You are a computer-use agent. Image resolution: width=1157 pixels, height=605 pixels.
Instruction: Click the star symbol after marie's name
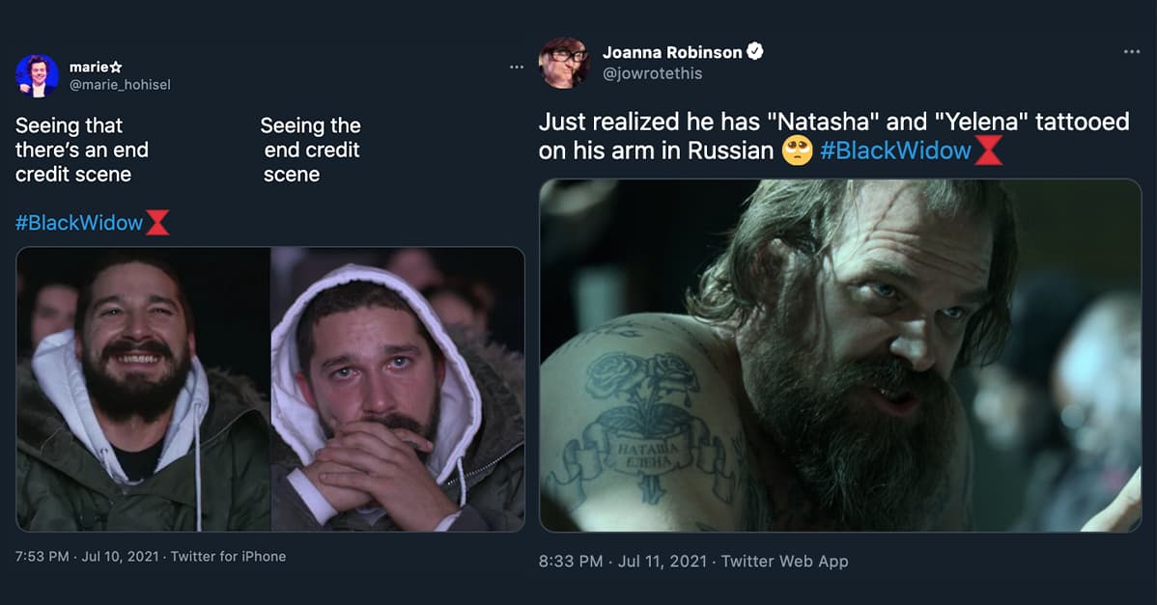click(116, 67)
